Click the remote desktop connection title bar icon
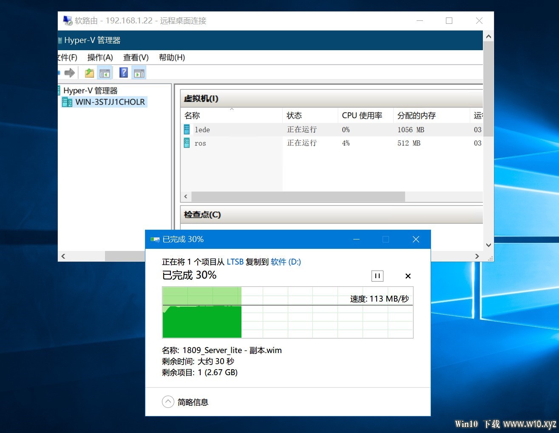This screenshot has height=433, width=559. point(68,20)
